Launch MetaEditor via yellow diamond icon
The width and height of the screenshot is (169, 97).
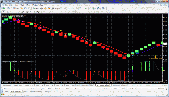45,8
